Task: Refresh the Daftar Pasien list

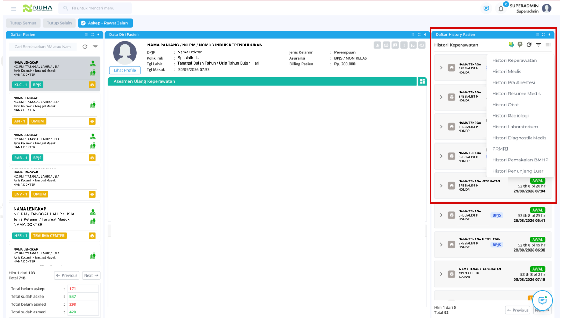Action: 85,47
